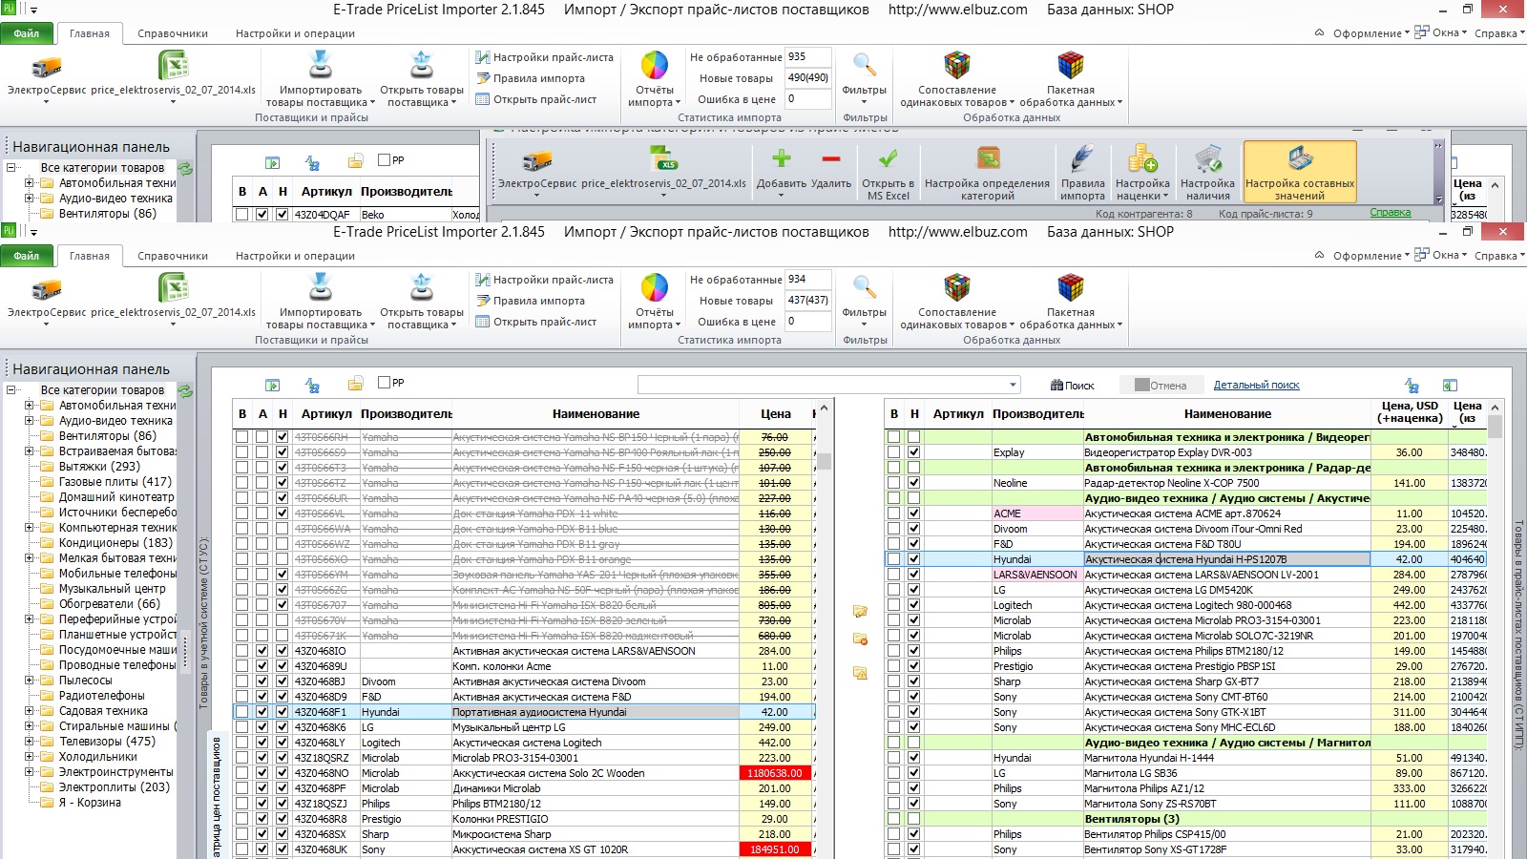Open Справка dropdown at top right of upper window
Viewport: 1527px width, 859px height.
coord(1499,33)
